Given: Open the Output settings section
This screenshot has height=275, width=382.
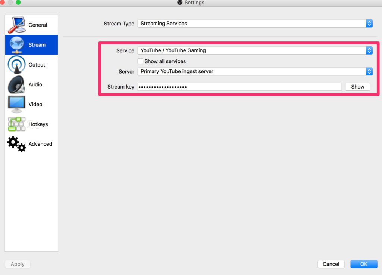Looking at the screenshot, I should [x=31, y=65].
